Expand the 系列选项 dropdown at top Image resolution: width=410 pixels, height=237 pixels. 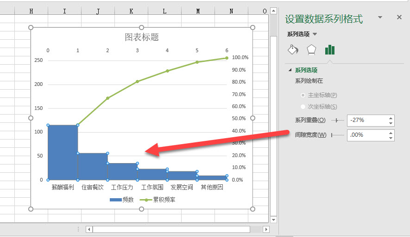point(315,34)
